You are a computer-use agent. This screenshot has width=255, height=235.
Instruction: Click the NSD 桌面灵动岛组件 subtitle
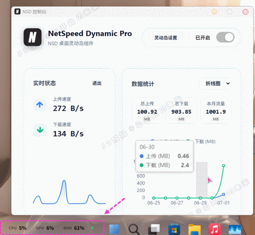[x=71, y=43]
